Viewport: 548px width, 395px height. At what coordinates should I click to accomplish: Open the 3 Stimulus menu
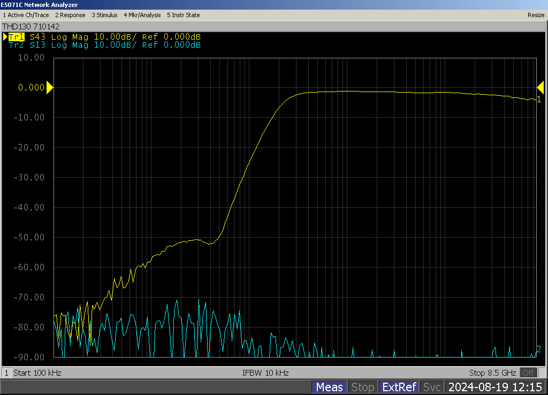[x=104, y=15]
